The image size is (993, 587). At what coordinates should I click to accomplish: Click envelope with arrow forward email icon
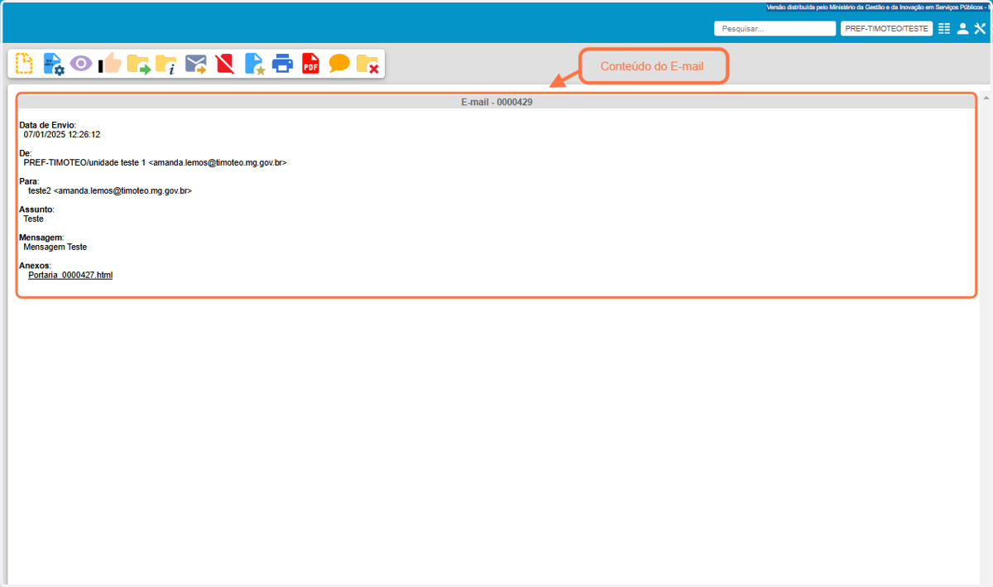[196, 64]
